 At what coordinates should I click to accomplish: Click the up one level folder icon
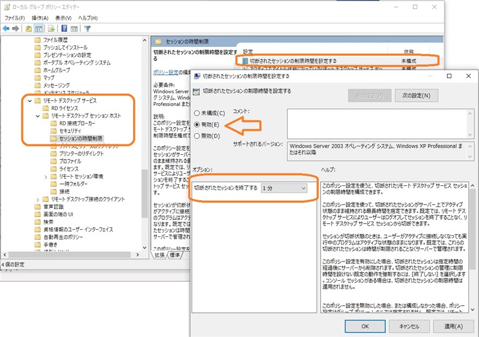coord(28,29)
